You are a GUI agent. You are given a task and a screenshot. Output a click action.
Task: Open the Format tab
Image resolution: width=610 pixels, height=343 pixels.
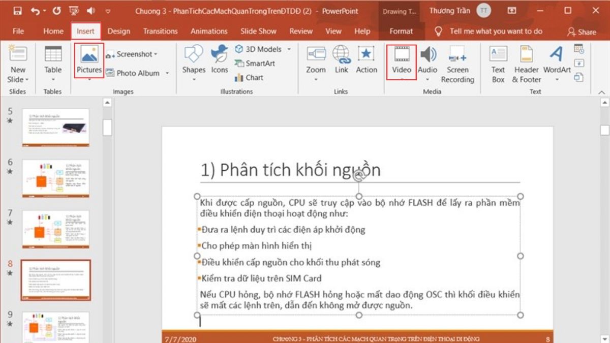pos(401,31)
